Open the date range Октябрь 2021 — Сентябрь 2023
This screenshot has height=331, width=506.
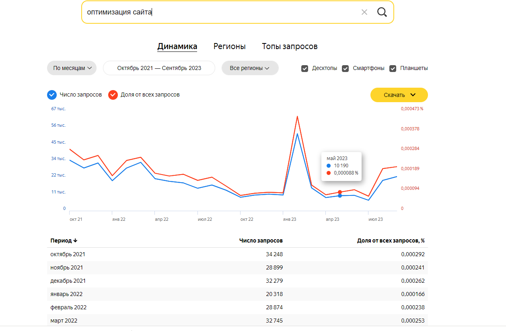click(x=159, y=68)
